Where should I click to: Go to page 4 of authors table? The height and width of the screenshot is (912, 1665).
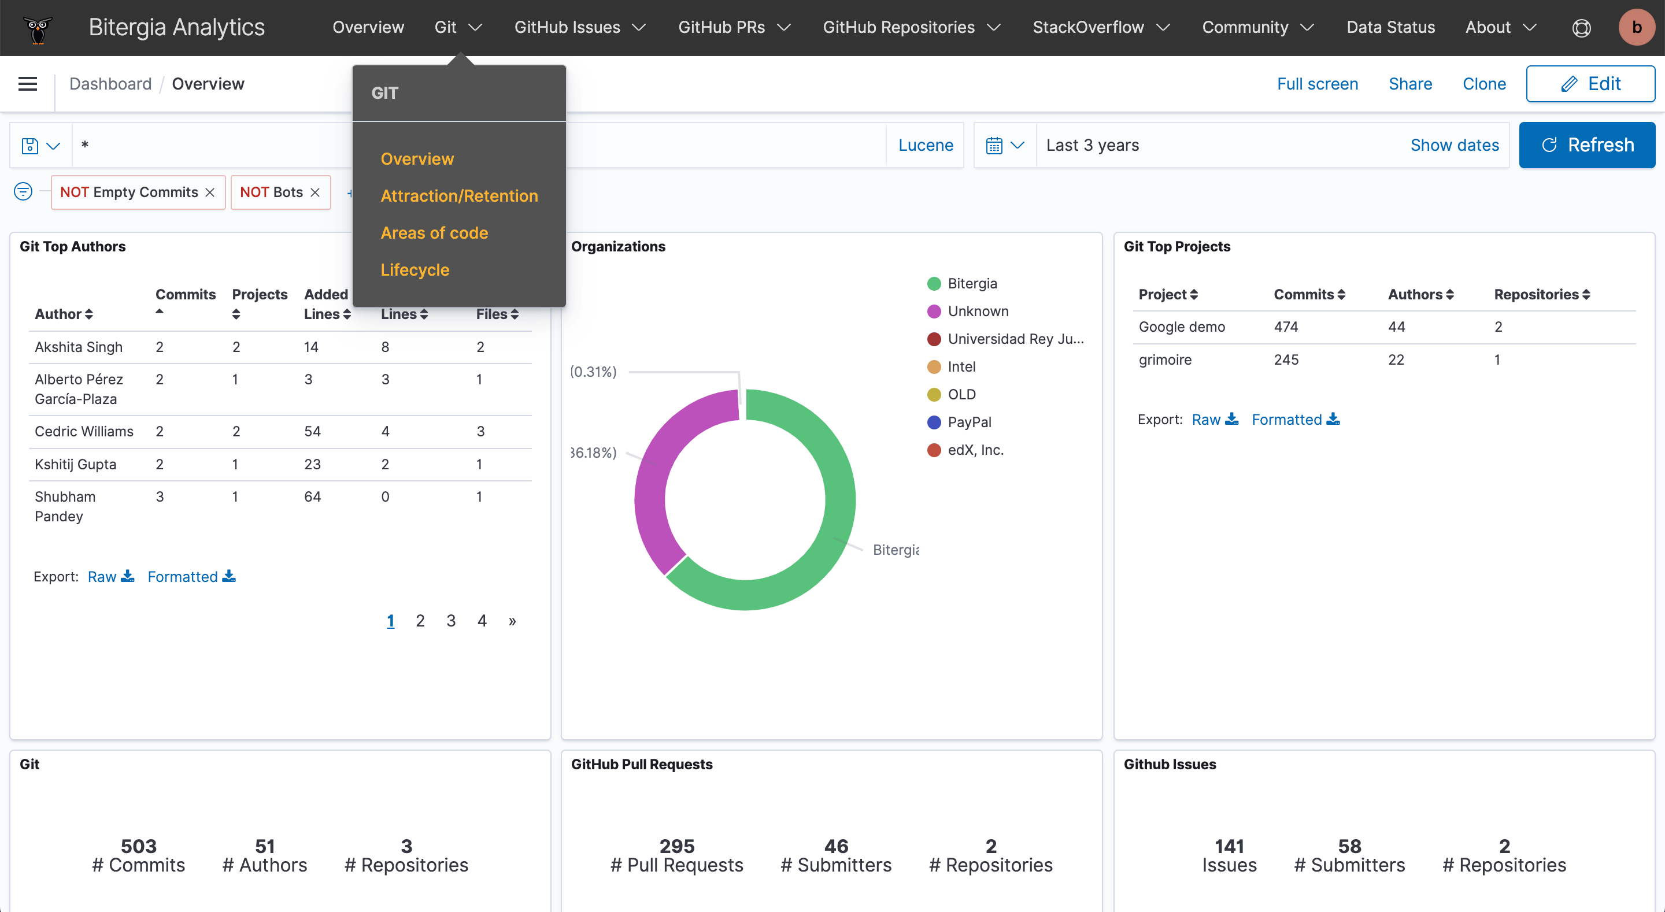(482, 621)
